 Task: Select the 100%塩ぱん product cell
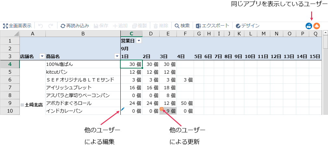pos(83,64)
